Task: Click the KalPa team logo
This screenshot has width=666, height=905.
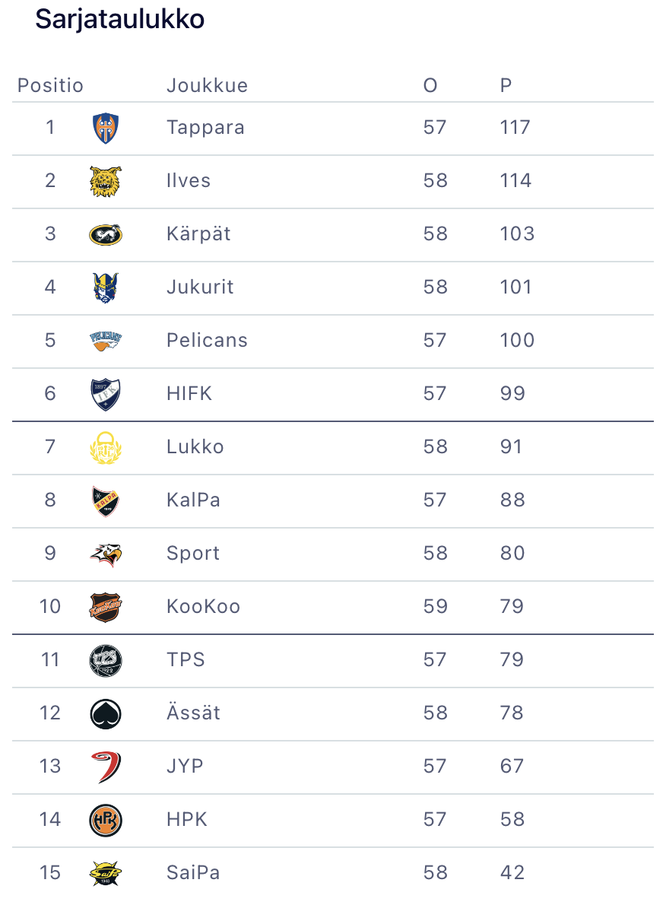Action: (x=106, y=500)
